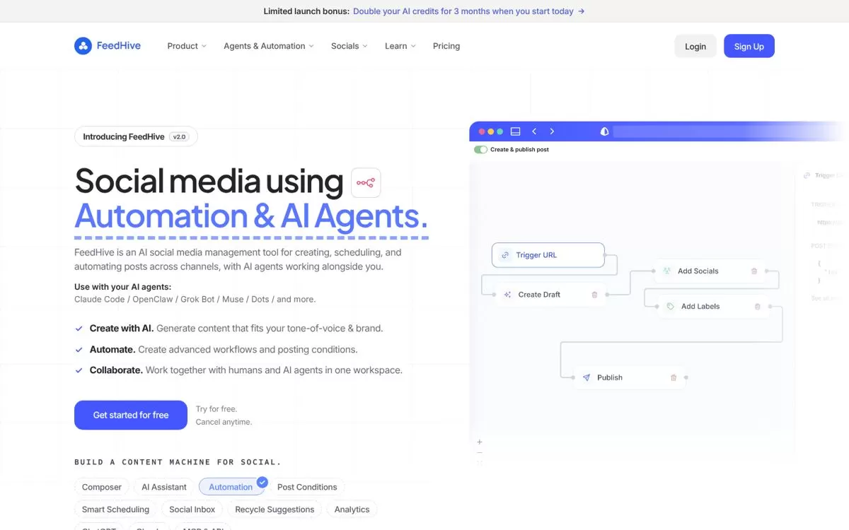Select the Composer feature chip
Image resolution: width=849 pixels, height=530 pixels.
(x=102, y=487)
